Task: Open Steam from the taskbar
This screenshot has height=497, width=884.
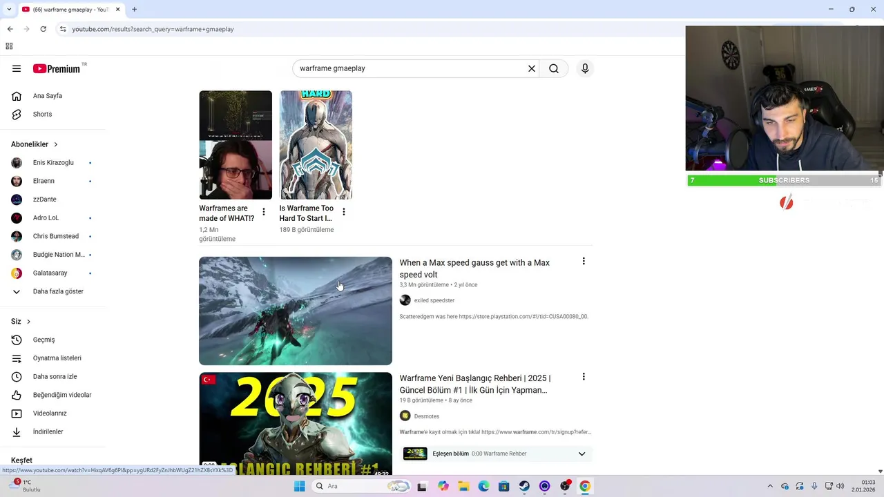Action: click(x=524, y=486)
